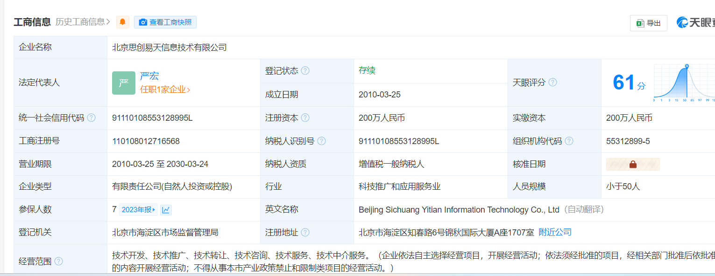Image resolution: width=715 pixels, height=276 pixels.
Task: Click 200万人民币 under 实缴资本
Action: pyautogui.click(x=629, y=118)
